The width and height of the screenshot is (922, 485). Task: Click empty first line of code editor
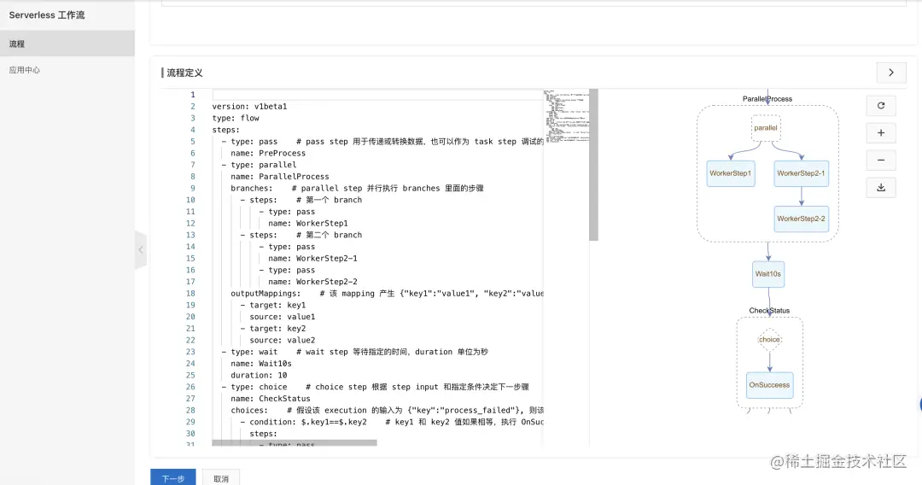click(377, 95)
